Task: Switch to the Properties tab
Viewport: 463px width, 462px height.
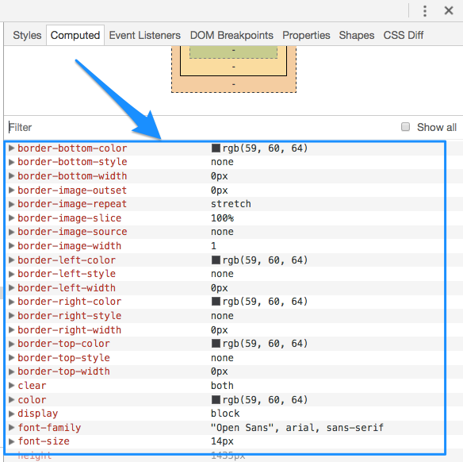Action: [x=306, y=35]
